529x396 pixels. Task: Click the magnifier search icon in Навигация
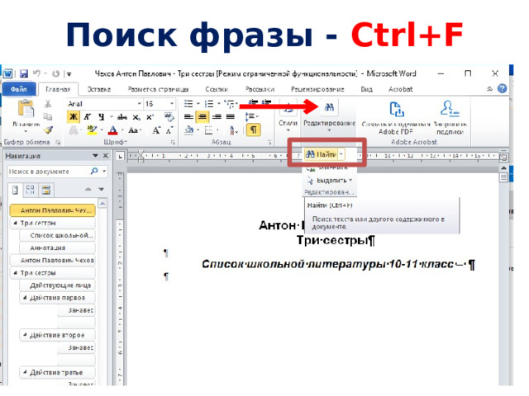pyautogui.click(x=94, y=171)
